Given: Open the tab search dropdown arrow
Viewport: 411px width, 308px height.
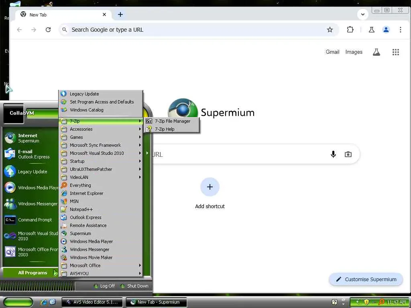Looking at the screenshot, I should coord(363,14).
